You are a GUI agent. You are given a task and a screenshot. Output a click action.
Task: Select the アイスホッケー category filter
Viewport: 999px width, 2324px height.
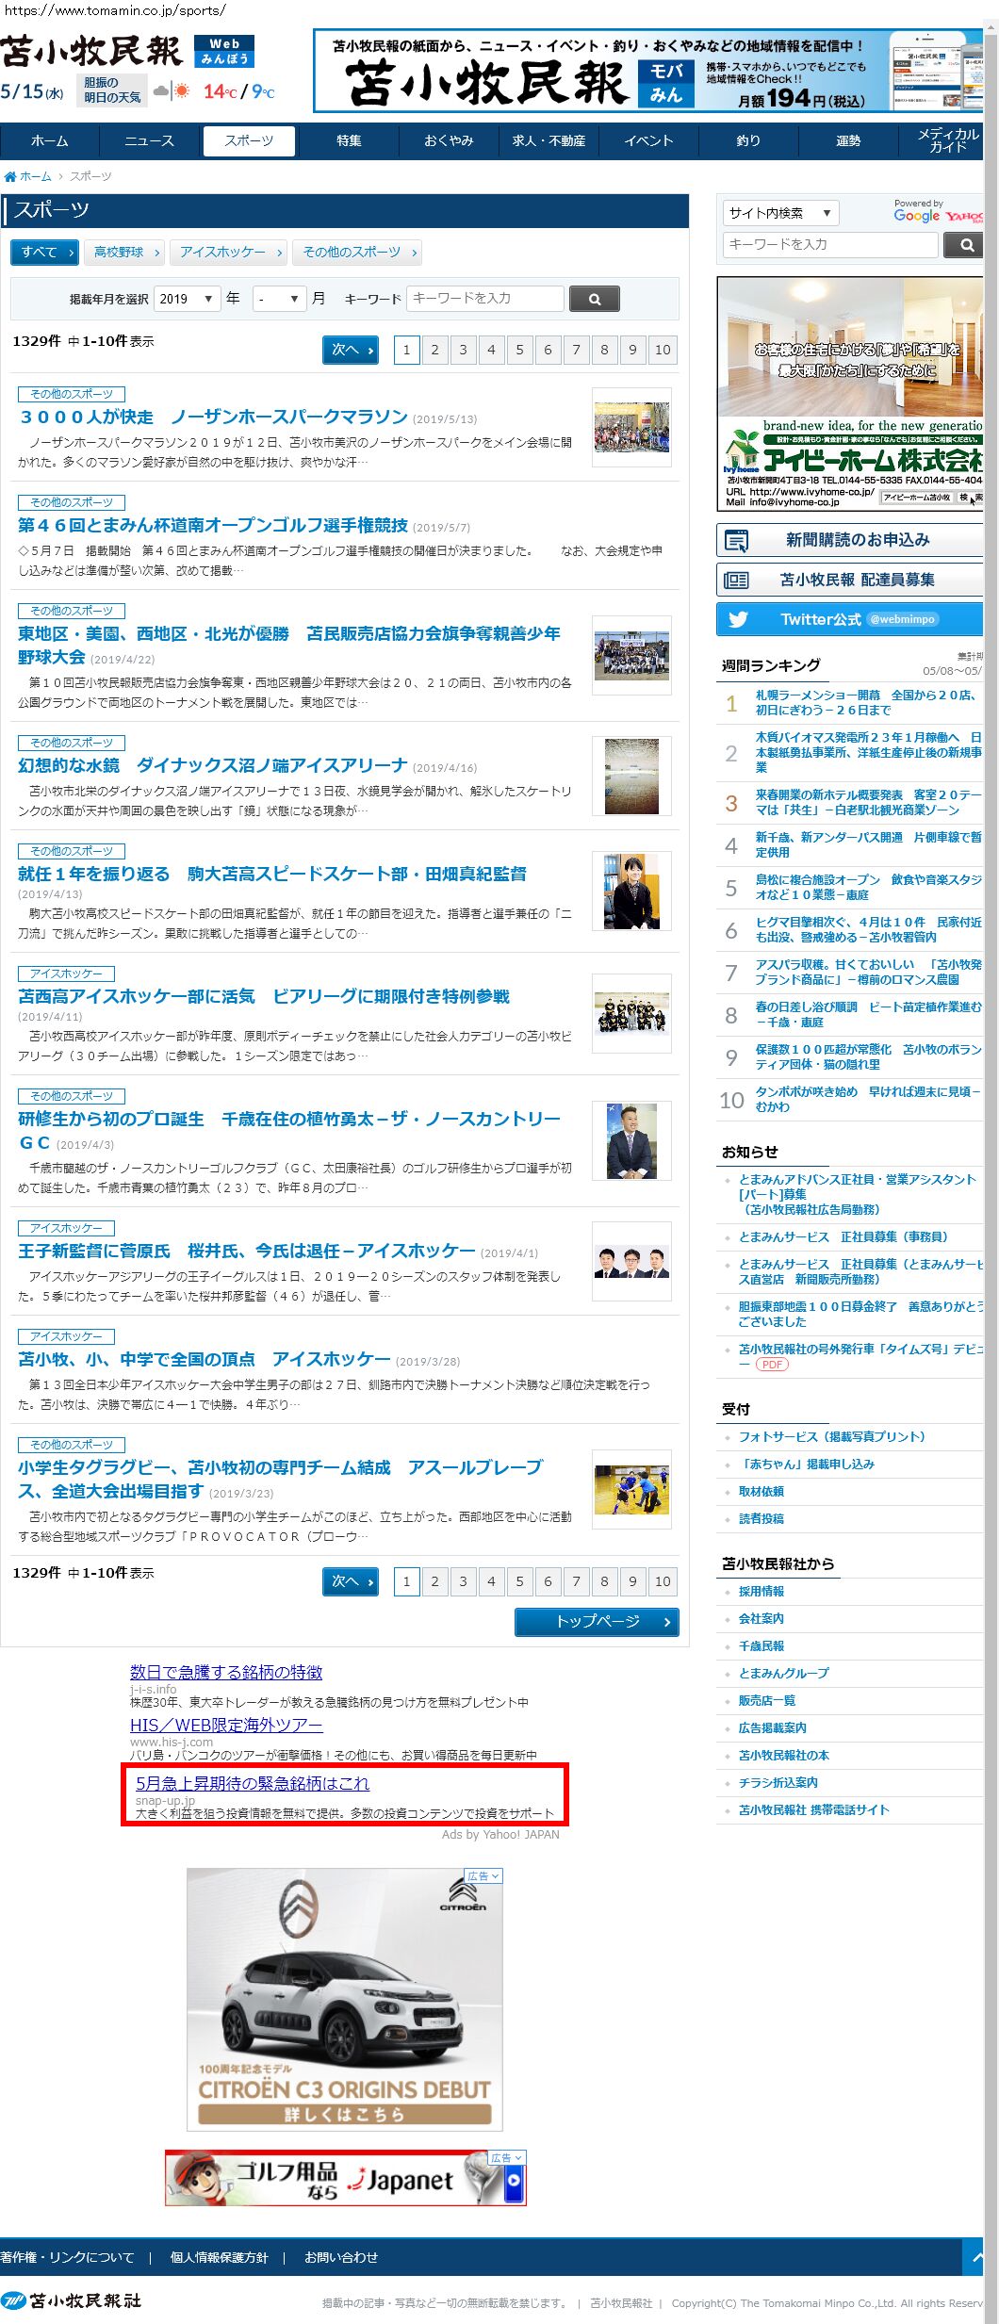[229, 252]
